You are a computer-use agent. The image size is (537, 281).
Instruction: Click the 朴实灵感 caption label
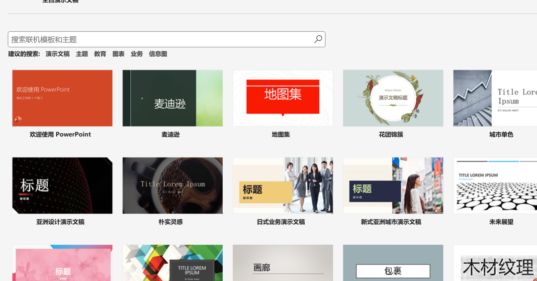pos(171,222)
